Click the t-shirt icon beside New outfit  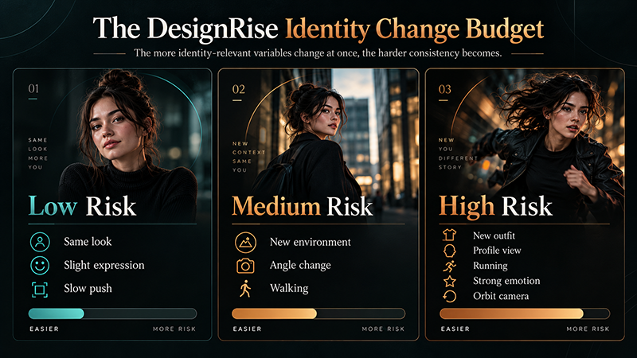coord(449,235)
